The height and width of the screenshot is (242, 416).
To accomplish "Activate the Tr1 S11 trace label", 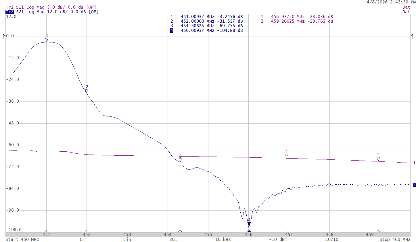I will point(51,7).
